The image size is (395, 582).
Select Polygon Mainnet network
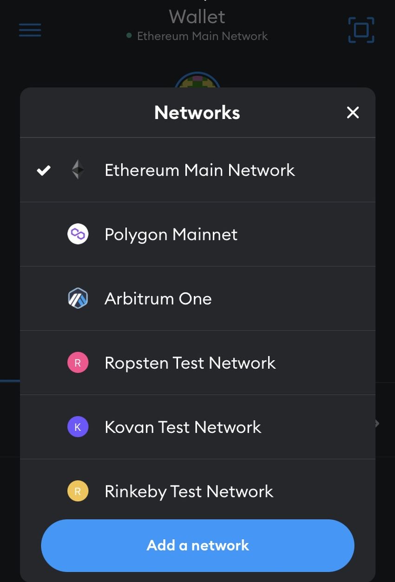point(171,234)
